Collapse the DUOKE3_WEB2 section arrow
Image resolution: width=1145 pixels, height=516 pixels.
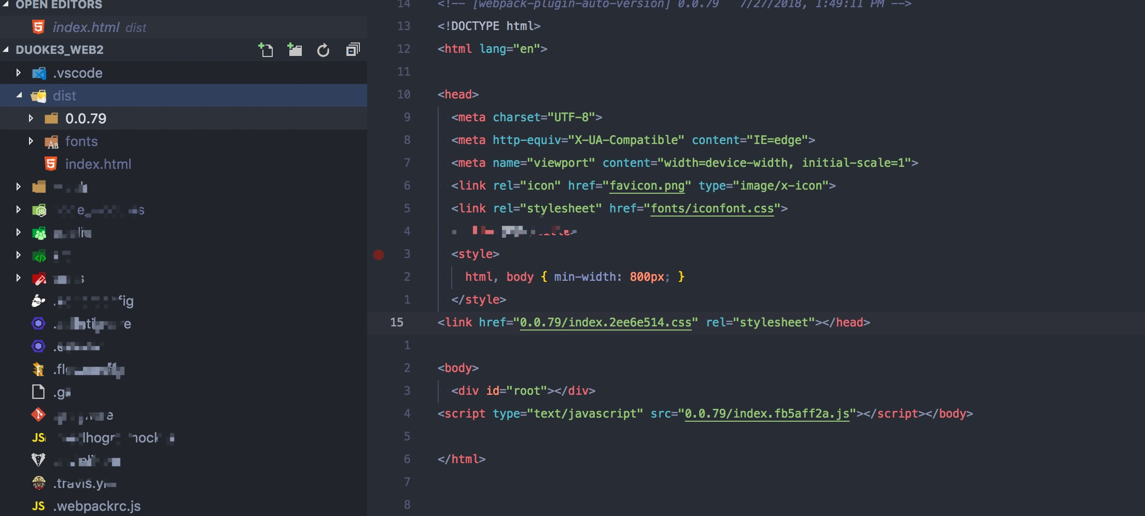point(6,49)
